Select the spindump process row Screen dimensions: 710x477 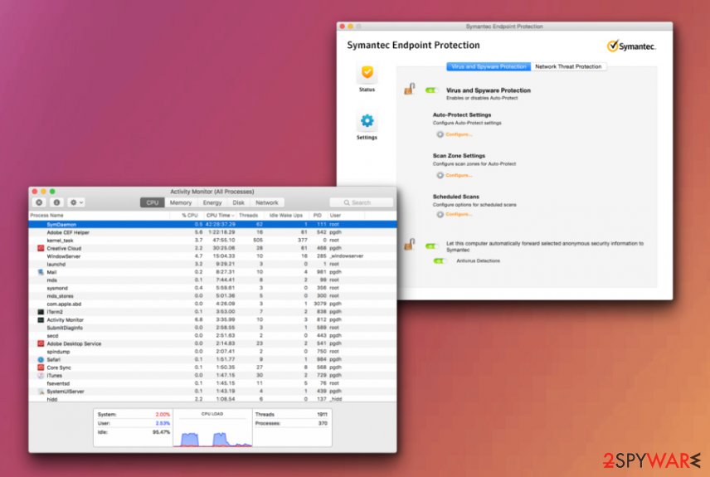tap(212, 352)
